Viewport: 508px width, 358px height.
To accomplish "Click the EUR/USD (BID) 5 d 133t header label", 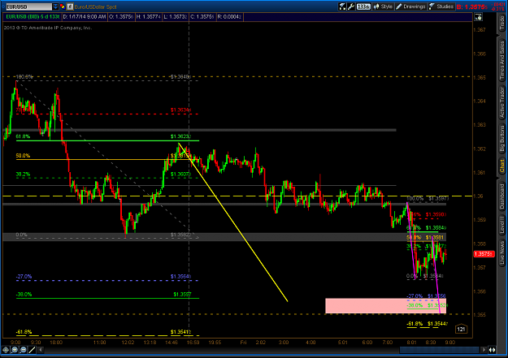I will click(x=33, y=16).
